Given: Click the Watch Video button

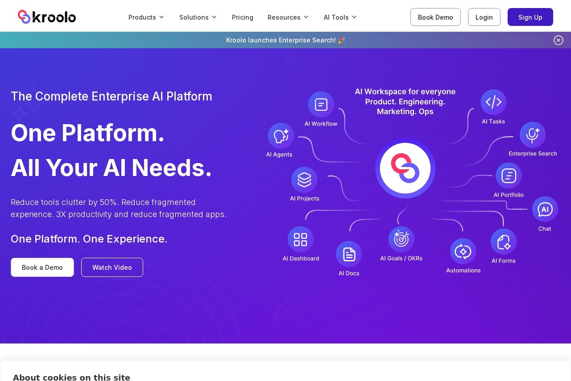Looking at the screenshot, I should [112, 267].
